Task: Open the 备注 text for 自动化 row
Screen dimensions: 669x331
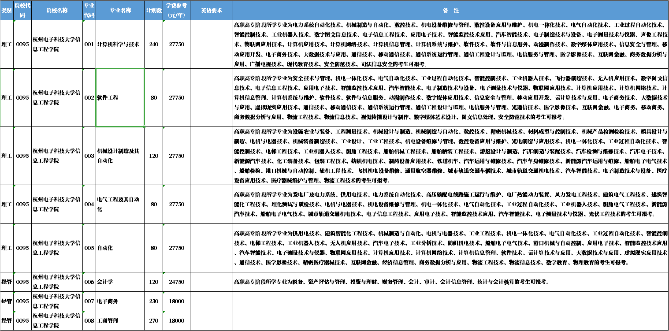Action: pyautogui.click(x=450, y=248)
